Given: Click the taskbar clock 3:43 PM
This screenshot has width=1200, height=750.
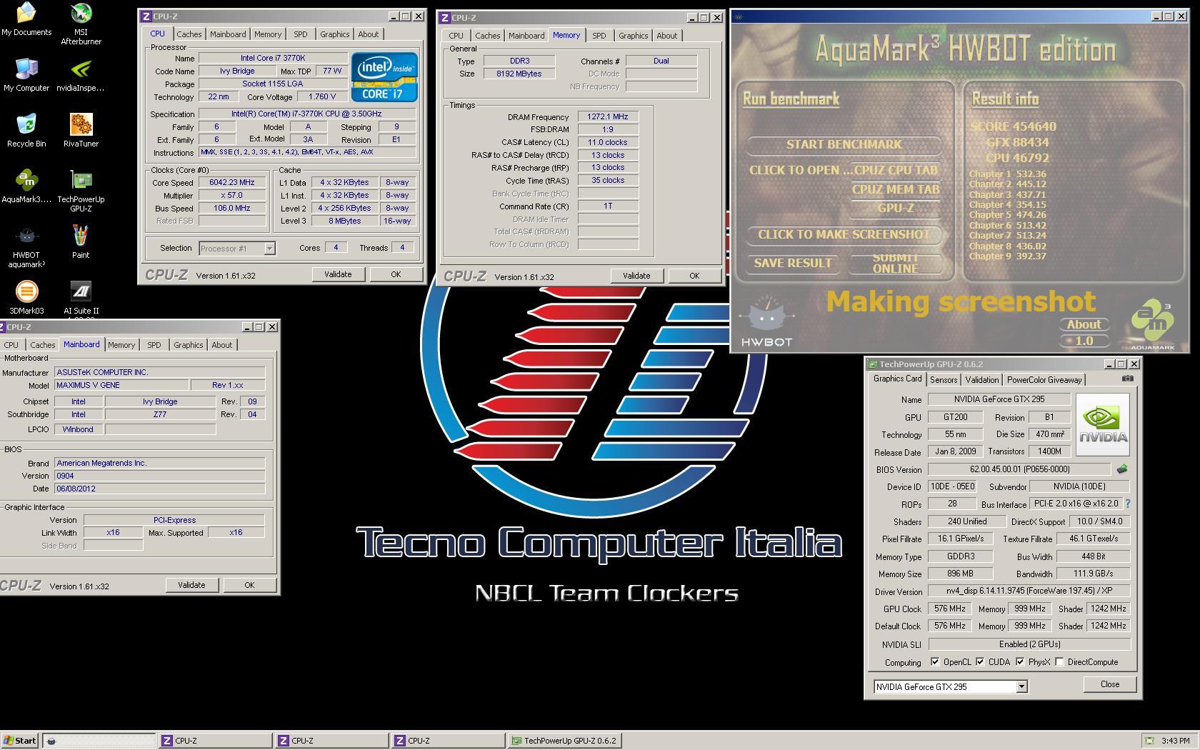Looking at the screenshot, I should click(x=1175, y=741).
